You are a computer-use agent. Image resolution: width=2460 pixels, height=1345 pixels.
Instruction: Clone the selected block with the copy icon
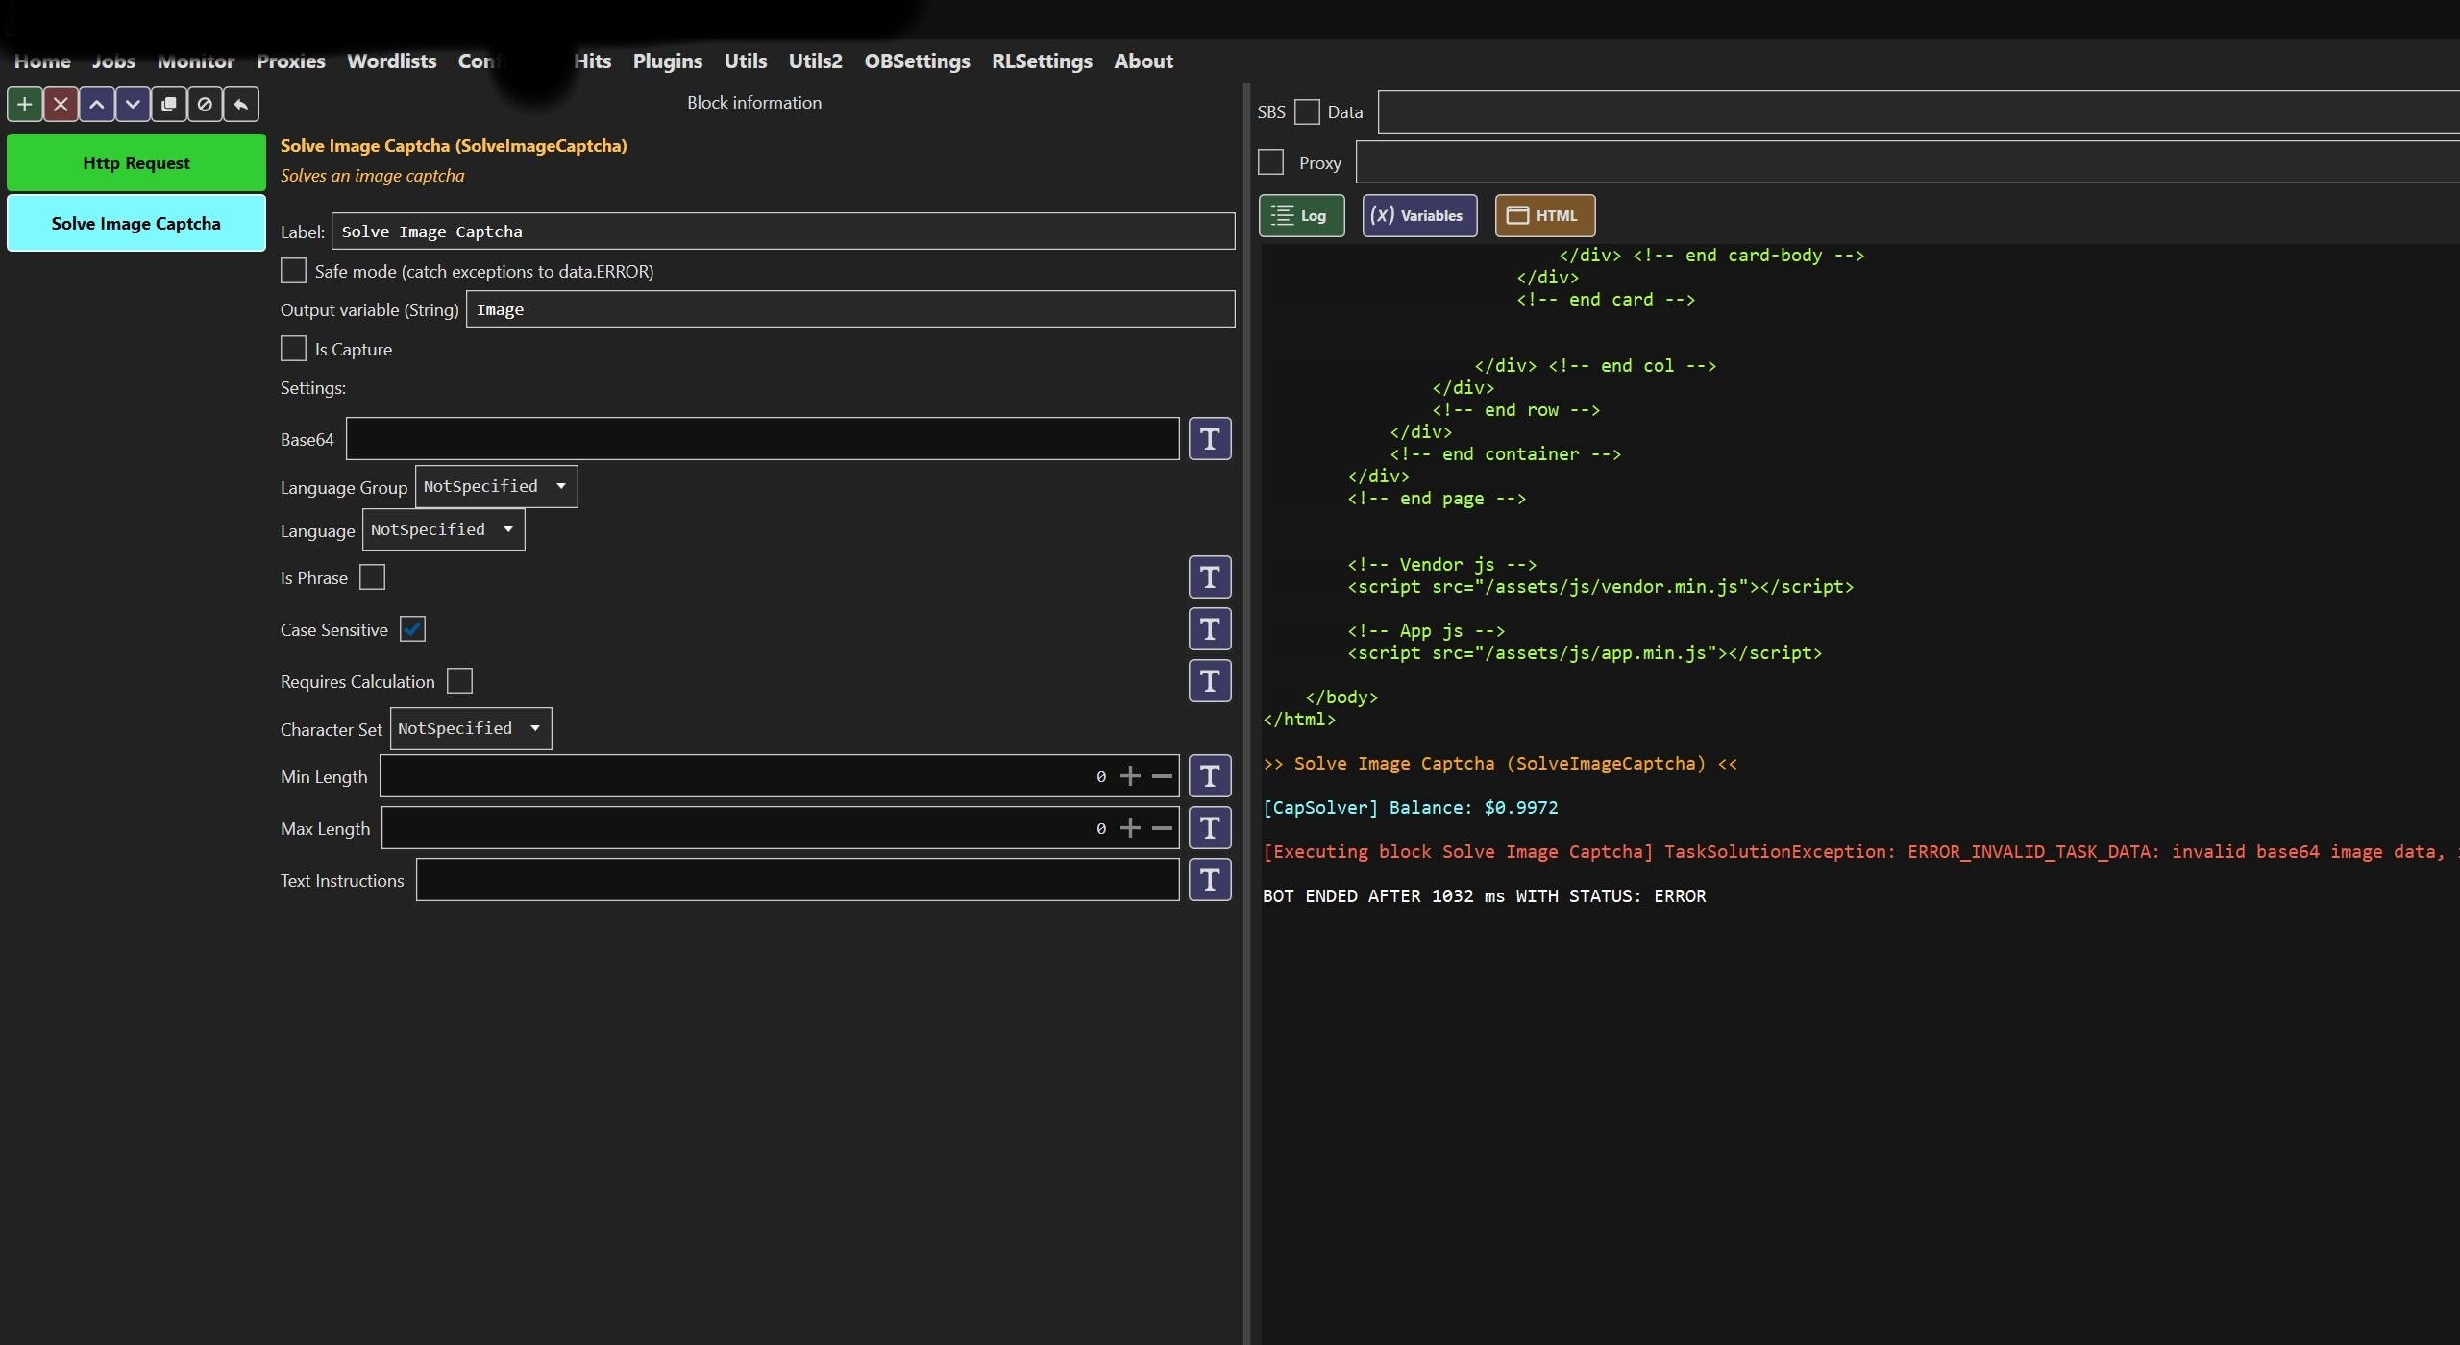click(x=169, y=104)
